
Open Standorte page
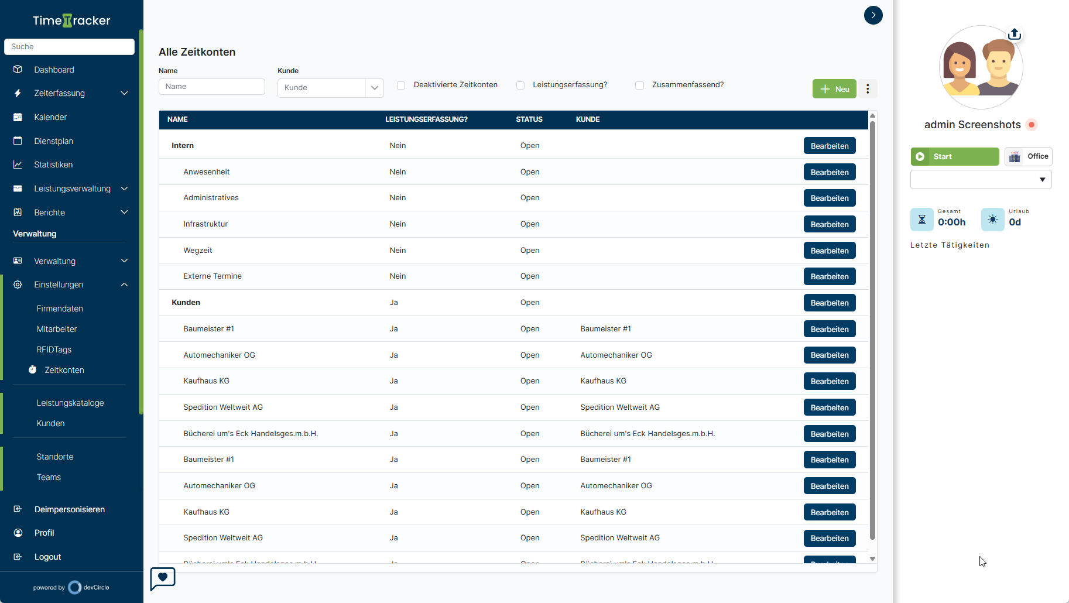(55, 457)
